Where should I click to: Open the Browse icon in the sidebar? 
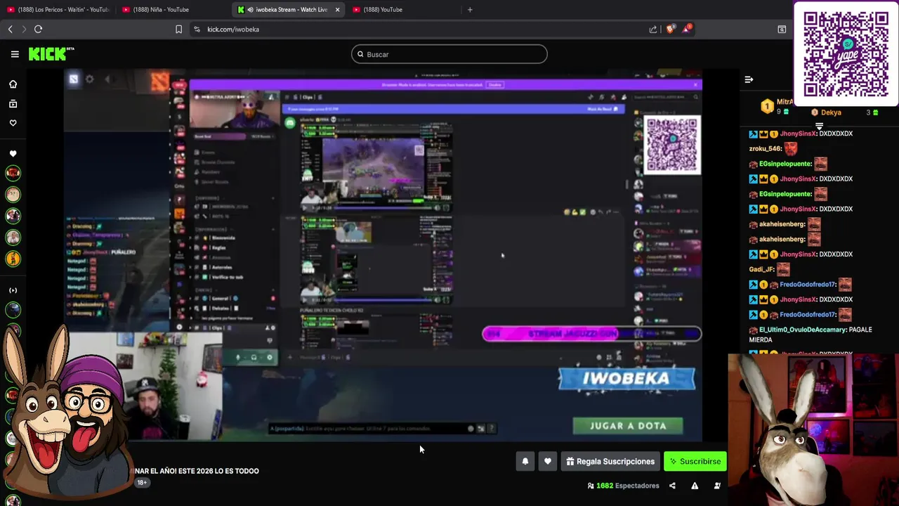click(13, 104)
